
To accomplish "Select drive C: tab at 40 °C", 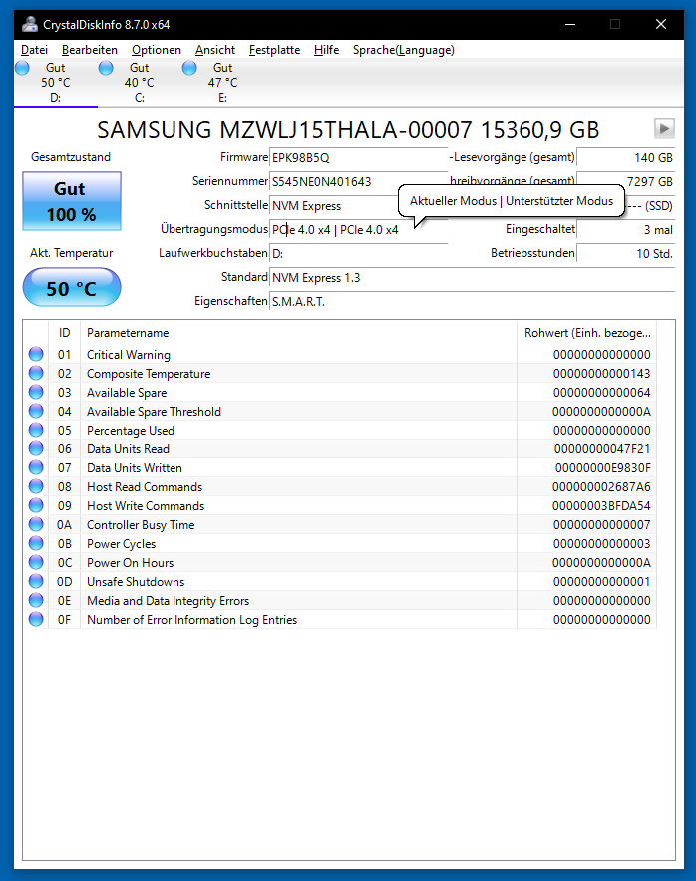I will (x=140, y=82).
